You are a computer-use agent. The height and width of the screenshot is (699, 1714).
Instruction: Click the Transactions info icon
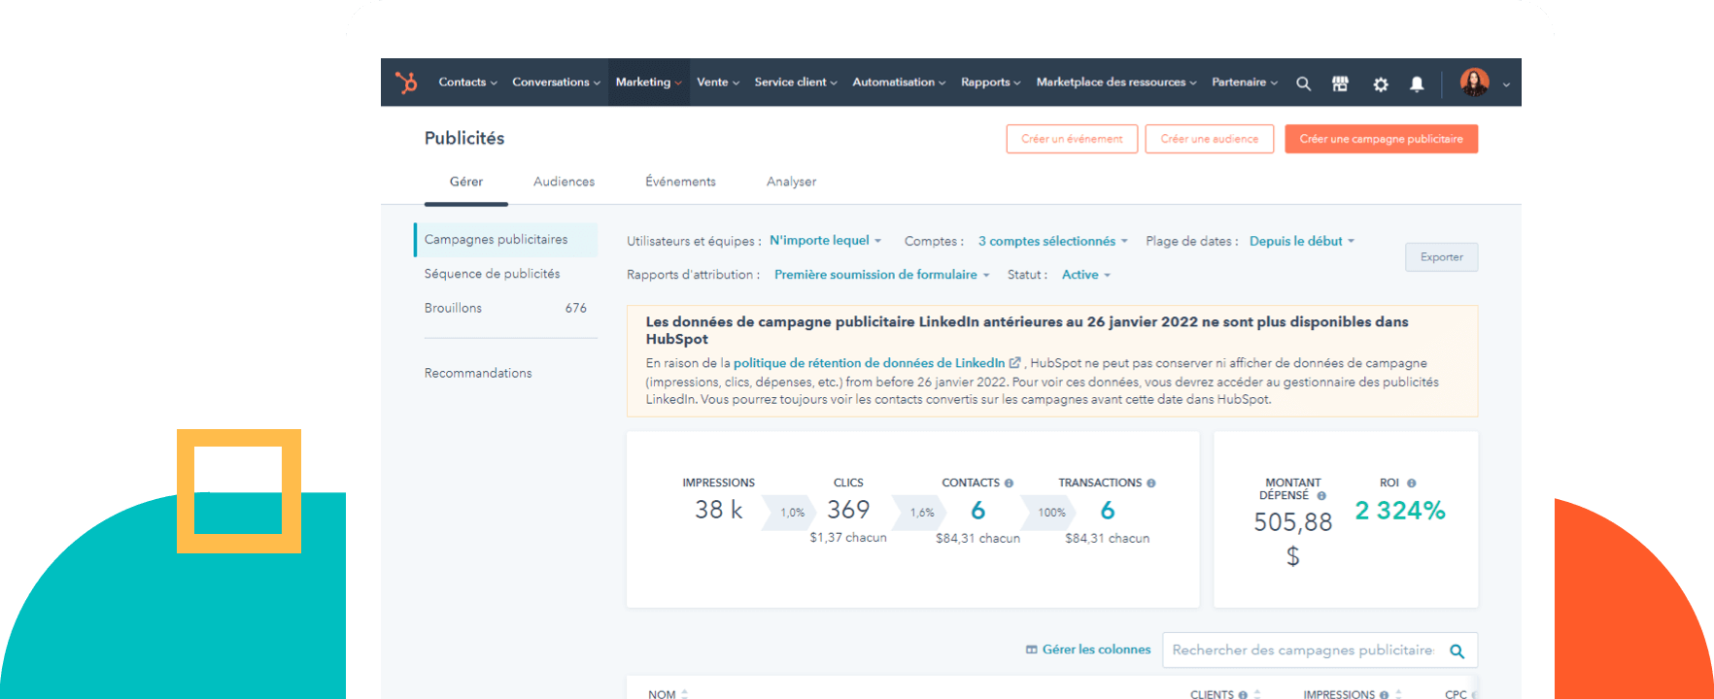point(1151,483)
